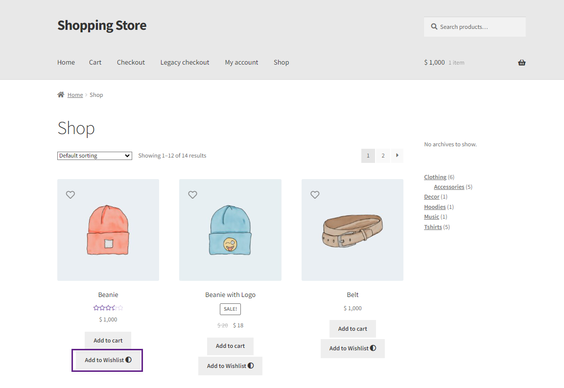Click the Beanie with Logo product title
Image resolution: width=564 pixels, height=388 pixels.
(x=230, y=295)
